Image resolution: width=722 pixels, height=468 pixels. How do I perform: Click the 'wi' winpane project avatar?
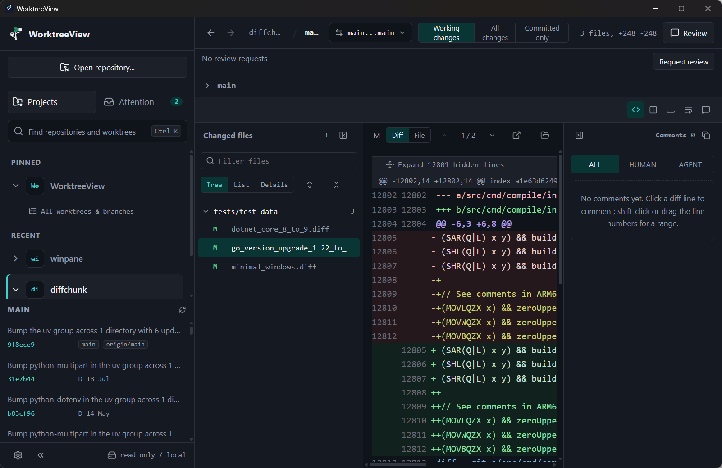[35, 259]
